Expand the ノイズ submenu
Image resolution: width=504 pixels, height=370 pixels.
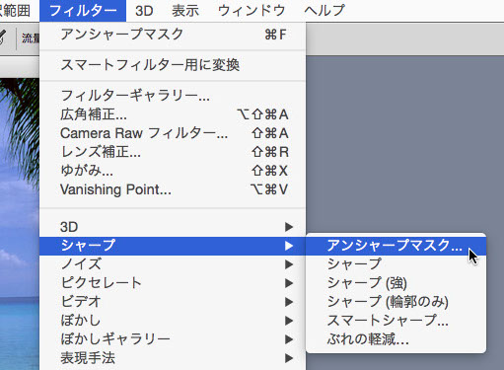(173, 264)
